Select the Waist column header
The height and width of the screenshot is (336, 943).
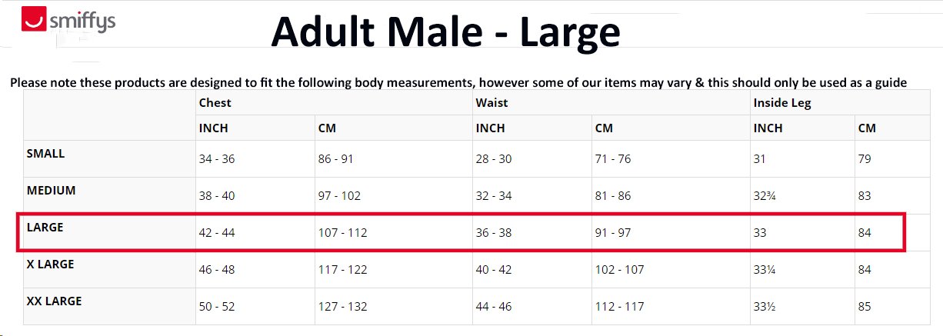pyautogui.click(x=491, y=103)
